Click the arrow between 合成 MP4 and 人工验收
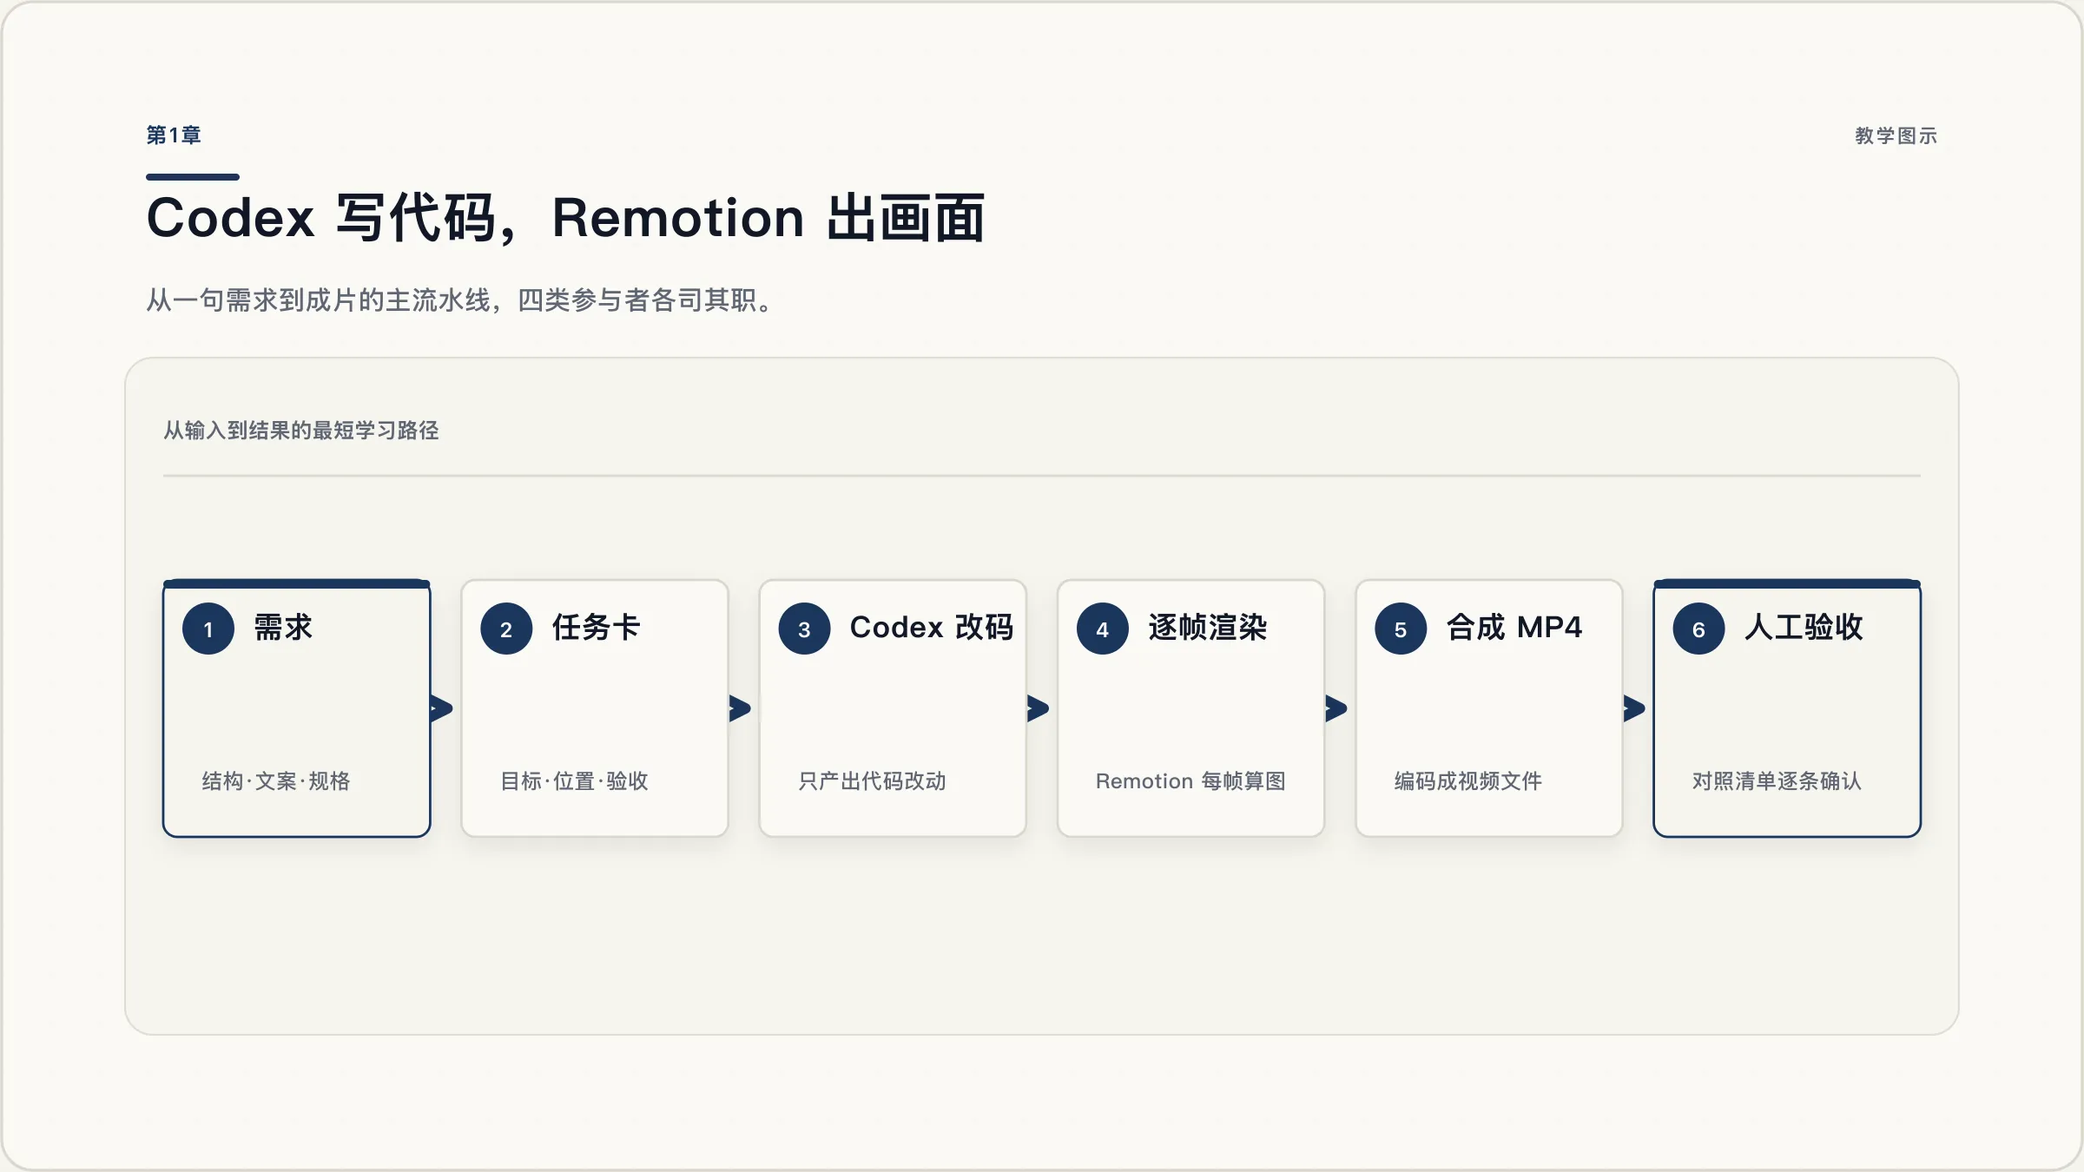This screenshot has width=2084, height=1172. [1634, 708]
